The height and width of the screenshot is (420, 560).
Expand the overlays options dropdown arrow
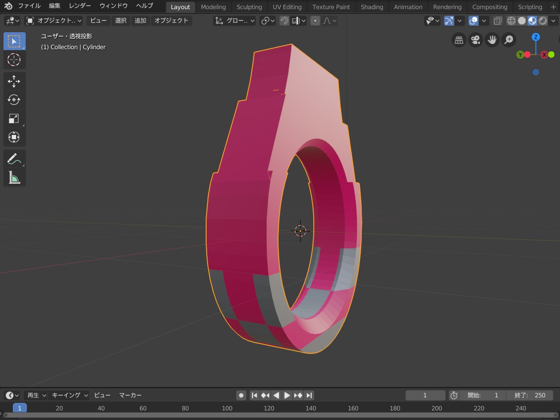[x=484, y=20]
